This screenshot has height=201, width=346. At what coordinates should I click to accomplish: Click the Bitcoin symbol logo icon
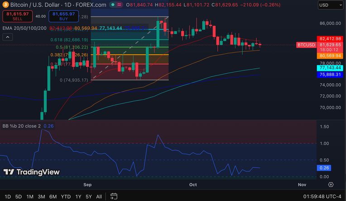tap(5, 5)
